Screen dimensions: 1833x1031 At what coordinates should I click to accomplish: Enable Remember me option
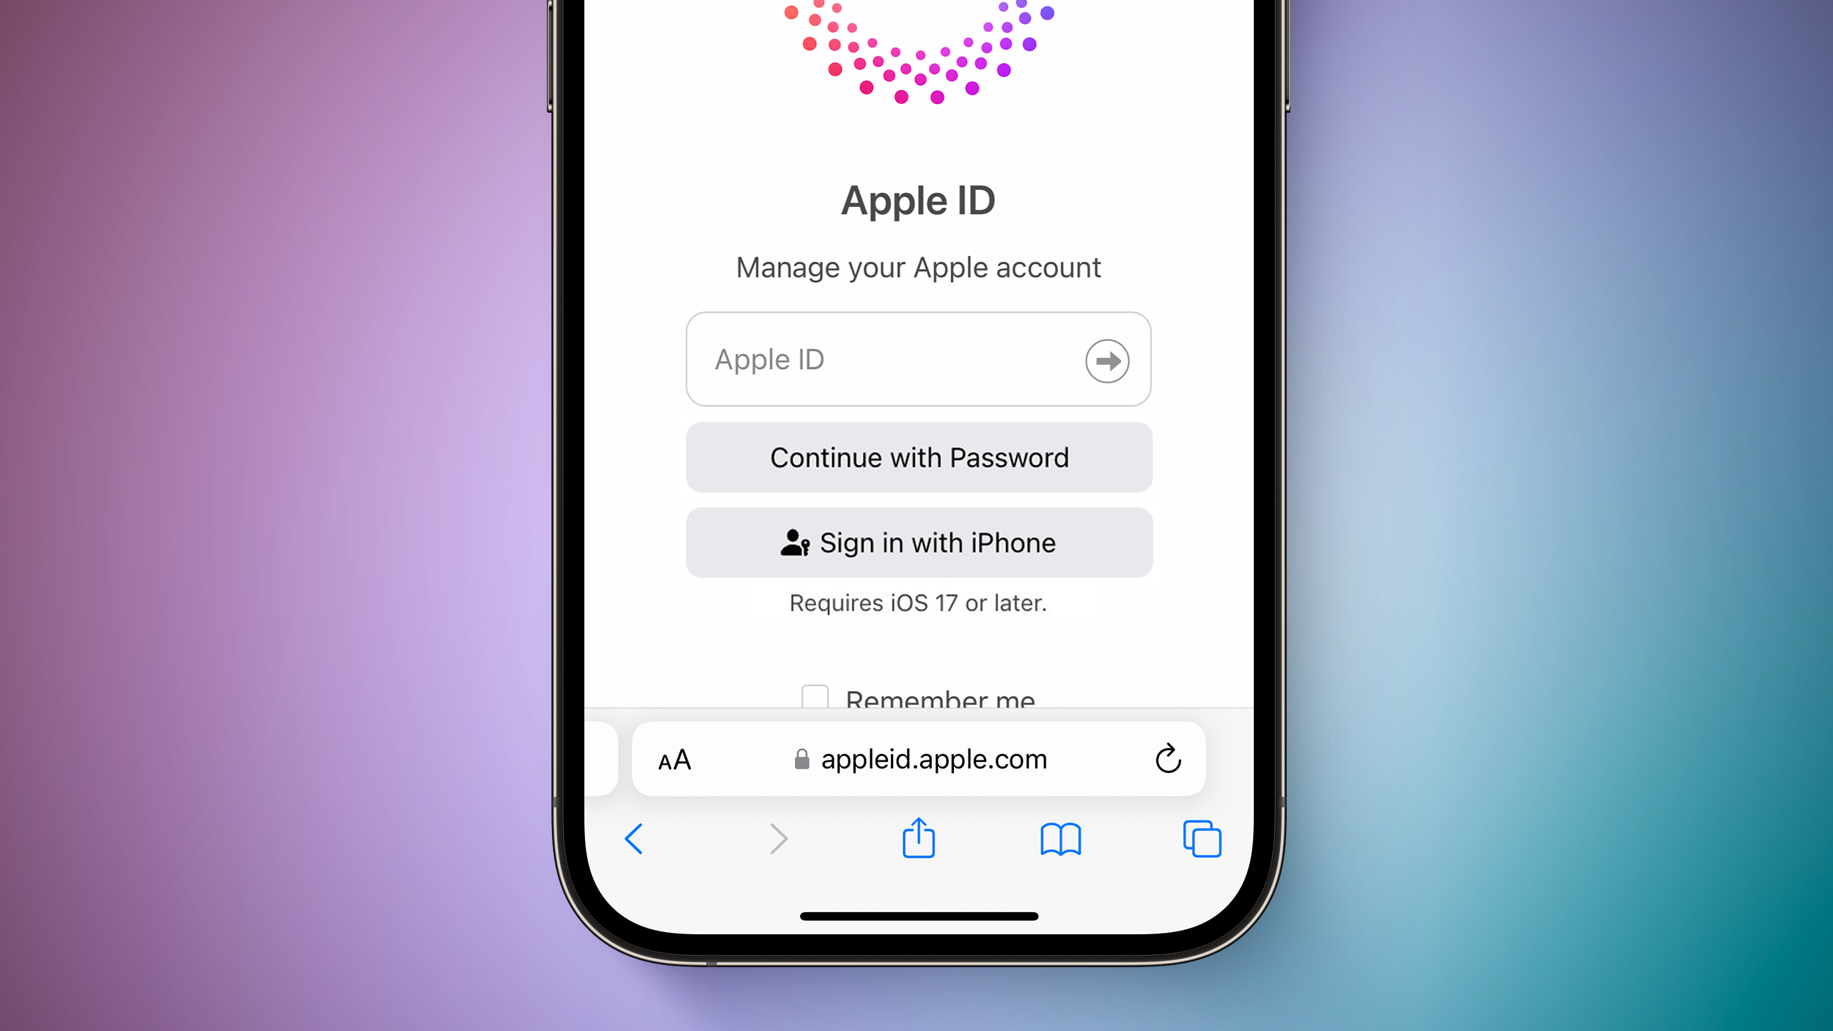(816, 699)
